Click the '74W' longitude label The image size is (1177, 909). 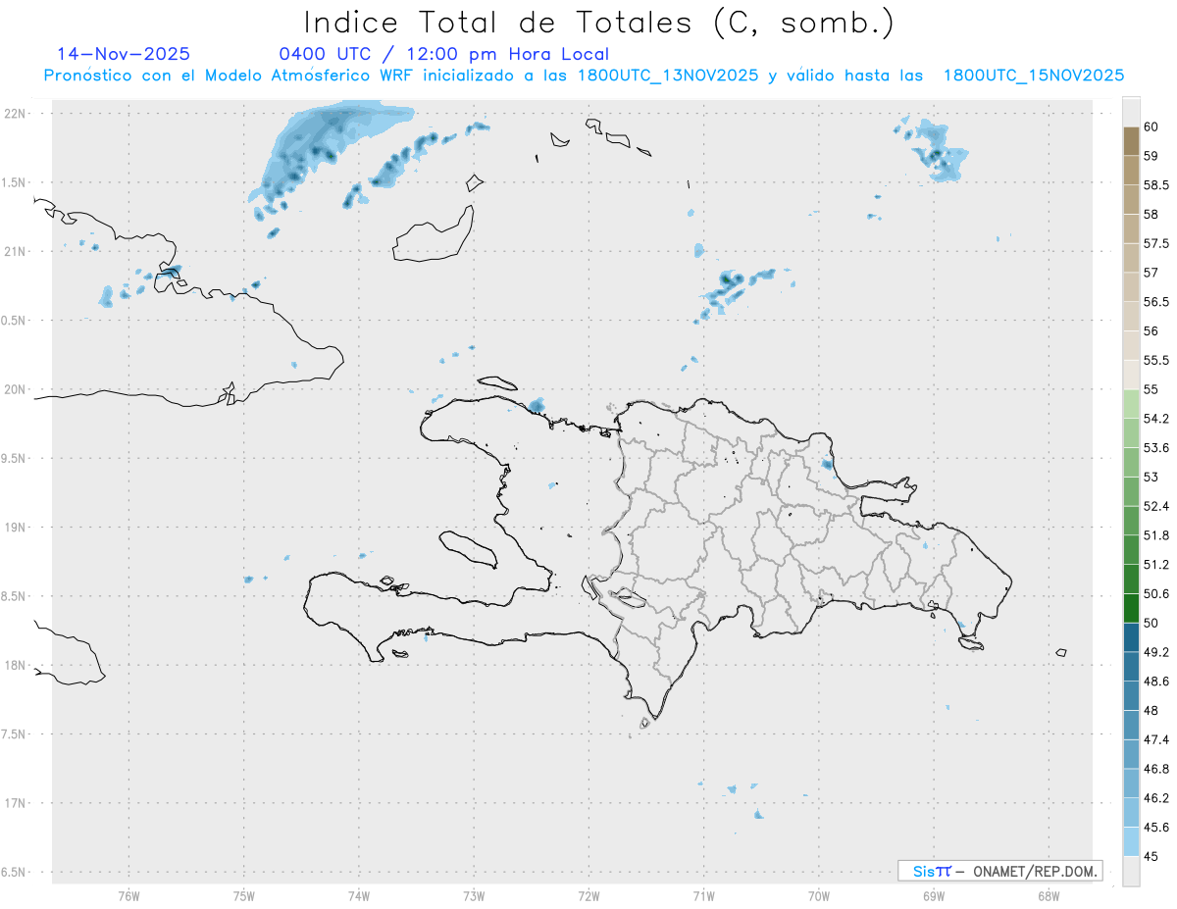pos(359,895)
